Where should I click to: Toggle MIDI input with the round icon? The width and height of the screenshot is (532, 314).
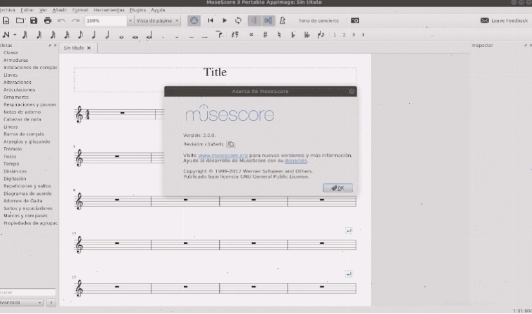(194, 21)
